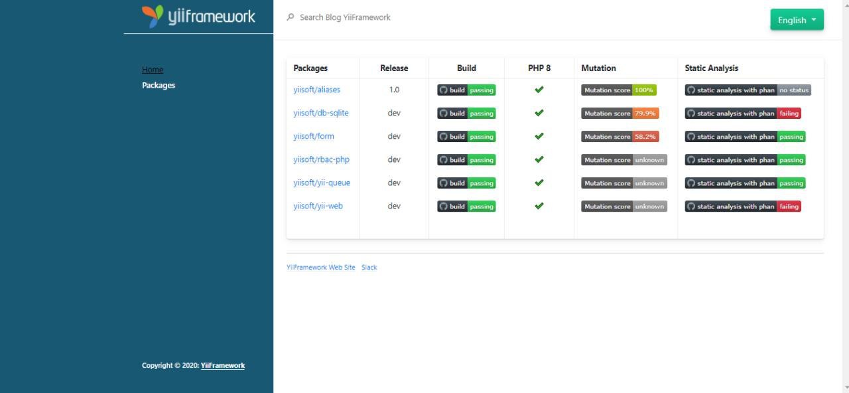
Task: Open failing phan badge for yiisoft/db-sqlite
Action: point(743,114)
